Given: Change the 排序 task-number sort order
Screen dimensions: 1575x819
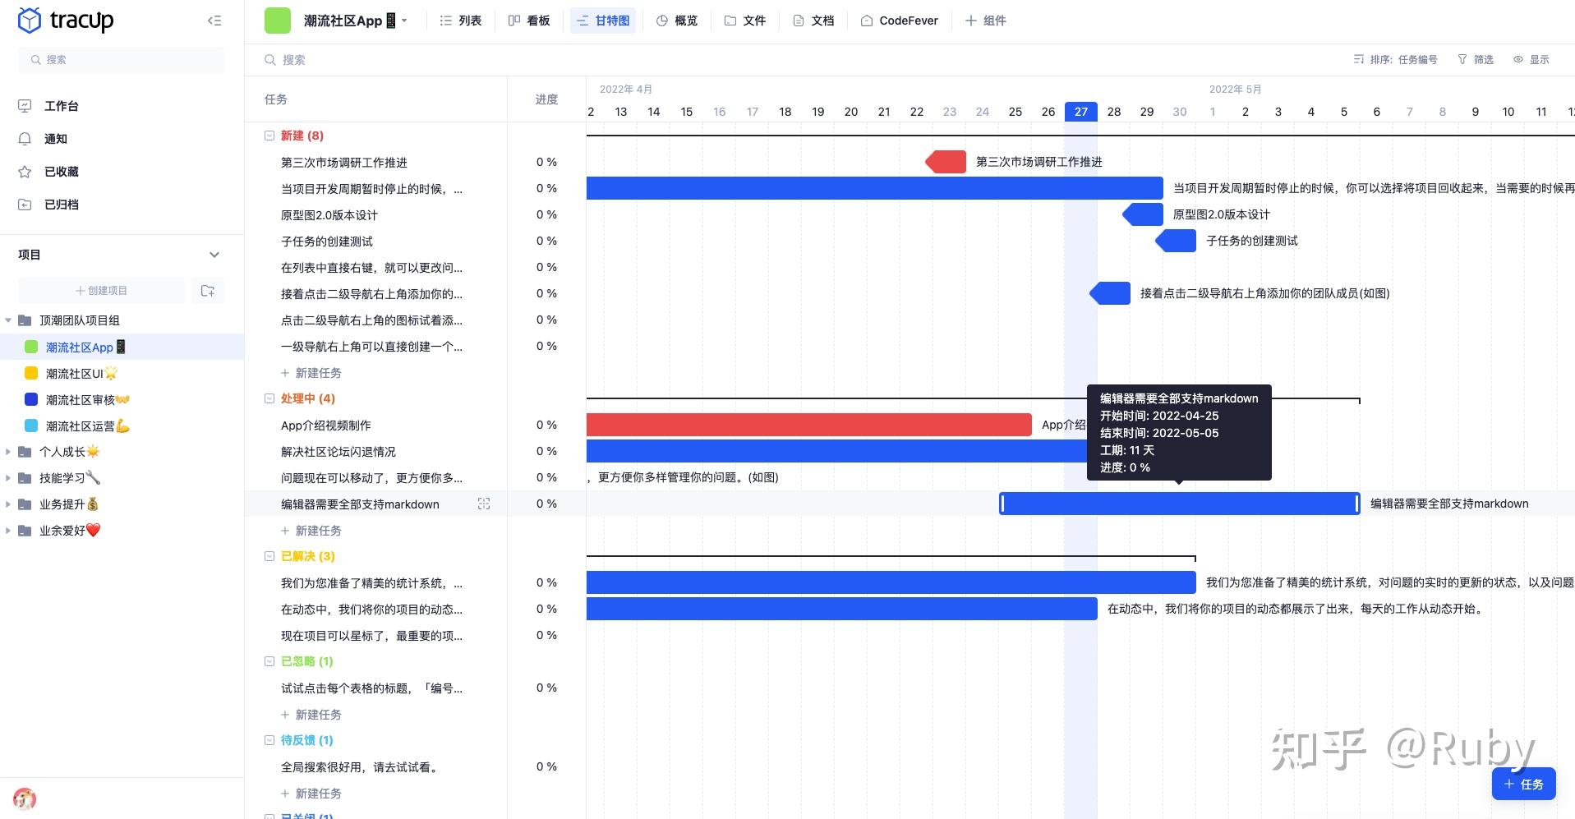Looking at the screenshot, I should (x=1395, y=60).
